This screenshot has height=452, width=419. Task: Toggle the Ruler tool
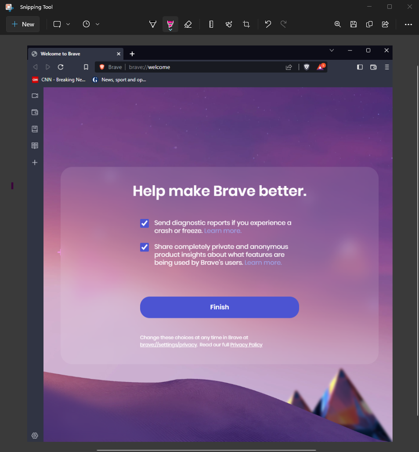pyautogui.click(x=211, y=24)
